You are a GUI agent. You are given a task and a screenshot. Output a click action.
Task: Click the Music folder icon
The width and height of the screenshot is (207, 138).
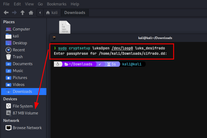pyautogui.click(x=8, y=71)
